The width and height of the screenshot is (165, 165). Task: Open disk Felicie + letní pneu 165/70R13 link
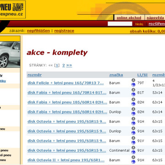(66, 83)
